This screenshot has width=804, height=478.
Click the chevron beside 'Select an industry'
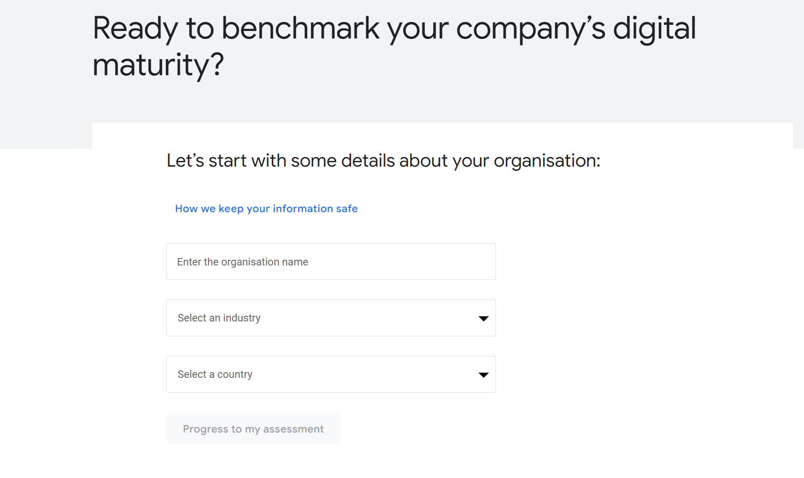[483, 318]
